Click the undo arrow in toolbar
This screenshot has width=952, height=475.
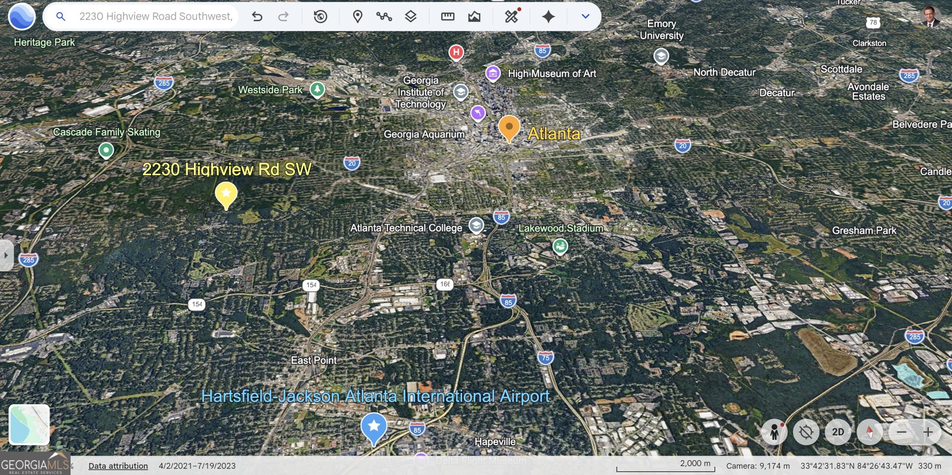point(257,17)
